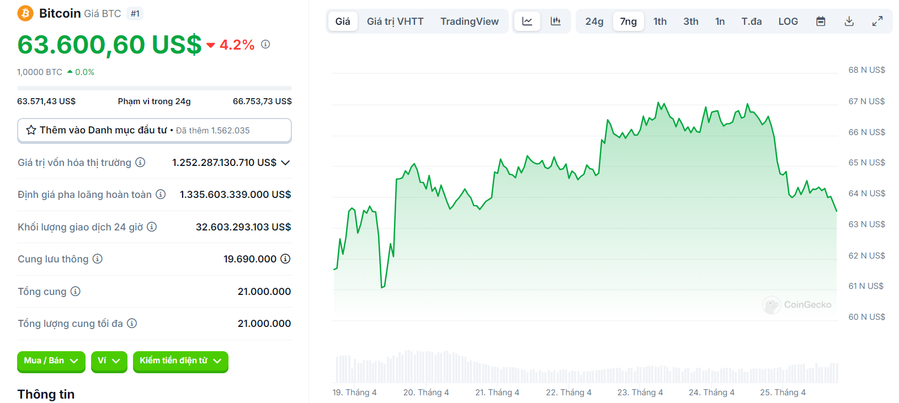Click Thêm vào Danh mục đầu tư button
The height and width of the screenshot is (403, 899).
(x=155, y=131)
